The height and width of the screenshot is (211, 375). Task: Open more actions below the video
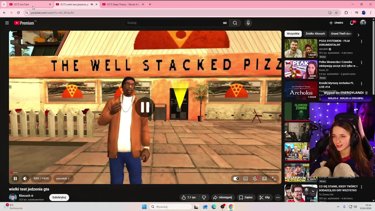(x=278, y=198)
